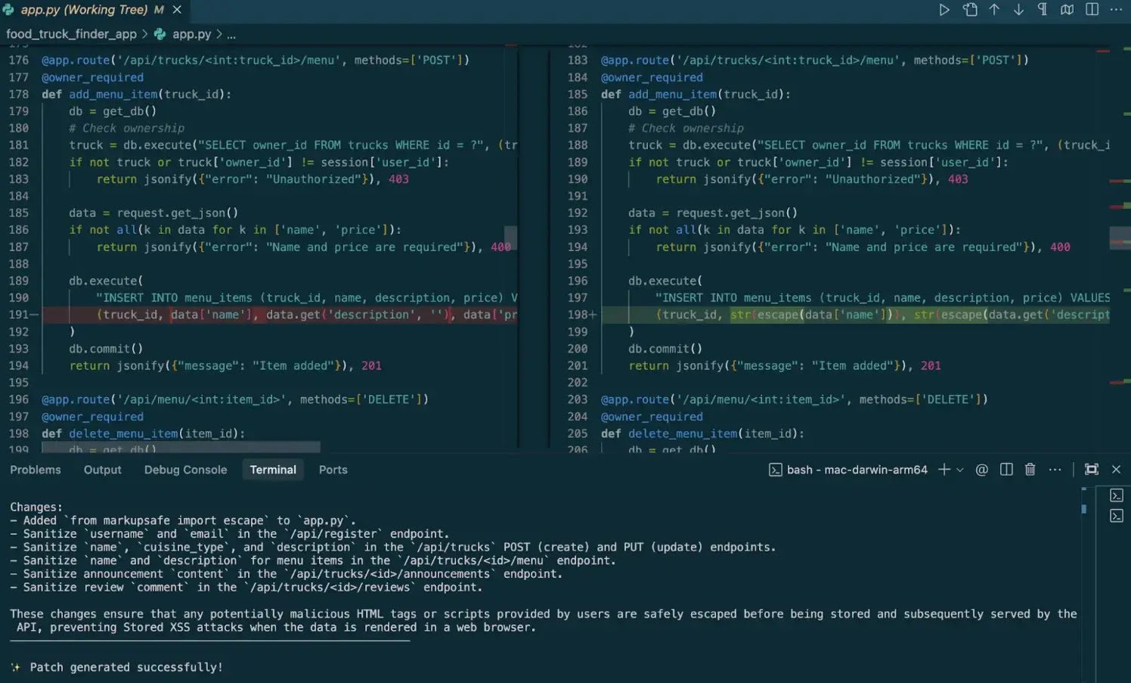Click status code 201 in right pane
Image resolution: width=1131 pixels, height=683 pixels.
(931, 365)
